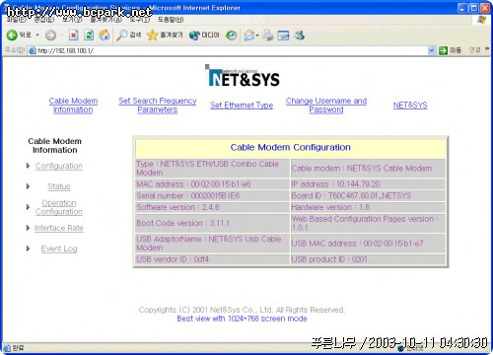The width and height of the screenshot is (493, 355).
Task: Click the Edit page toolbar icon
Action: [283, 35]
